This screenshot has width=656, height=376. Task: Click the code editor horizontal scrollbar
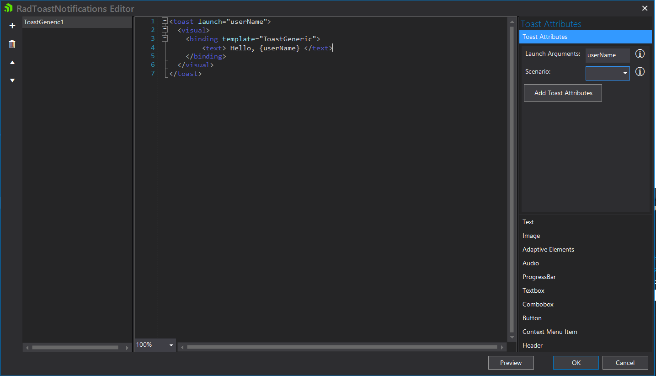pyautogui.click(x=342, y=347)
